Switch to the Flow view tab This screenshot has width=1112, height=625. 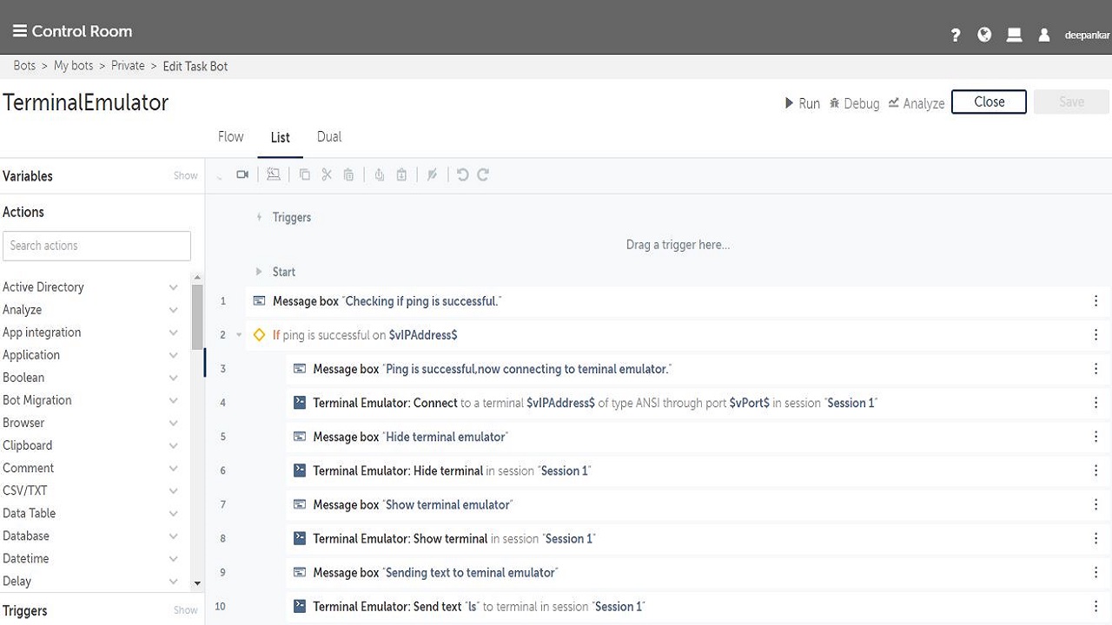click(230, 137)
